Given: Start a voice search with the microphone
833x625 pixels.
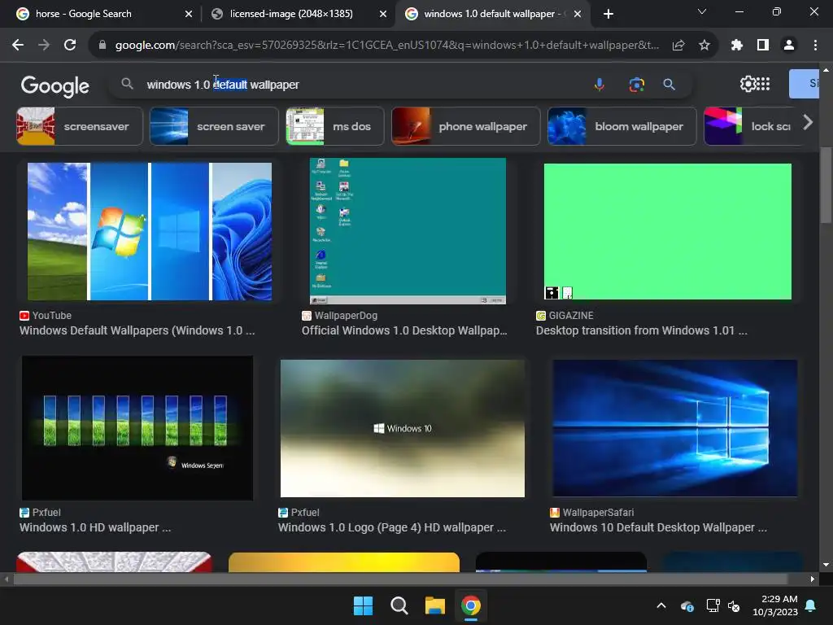Looking at the screenshot, I should [x=600, y=85].
